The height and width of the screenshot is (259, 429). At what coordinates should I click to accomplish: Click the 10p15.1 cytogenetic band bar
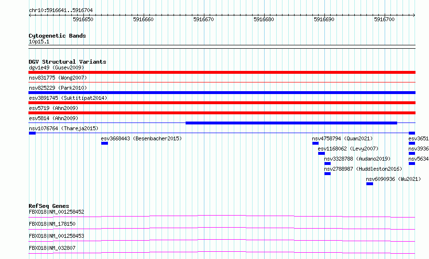222,47
